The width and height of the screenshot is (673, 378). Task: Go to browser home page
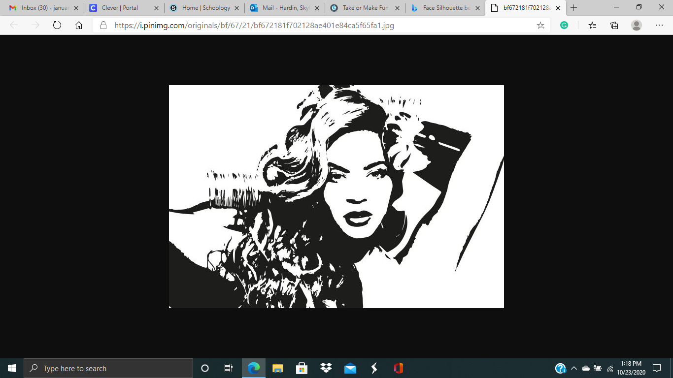click(79, 26)
